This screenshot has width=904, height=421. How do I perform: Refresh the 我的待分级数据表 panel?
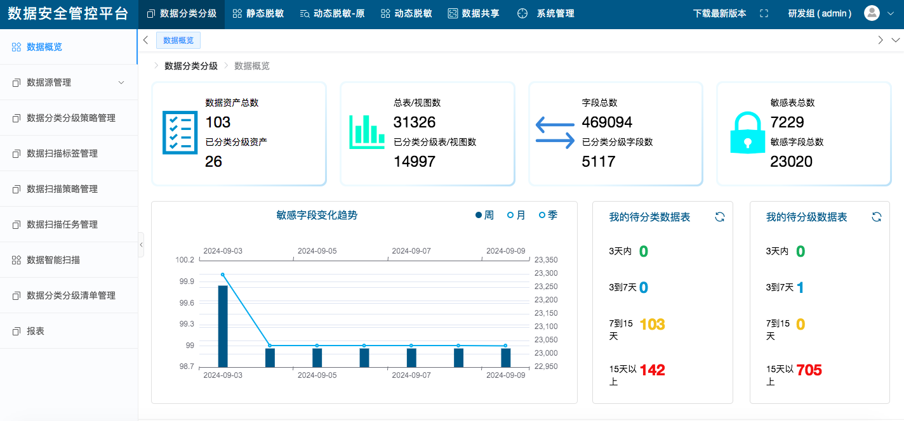tap(876, 217)
